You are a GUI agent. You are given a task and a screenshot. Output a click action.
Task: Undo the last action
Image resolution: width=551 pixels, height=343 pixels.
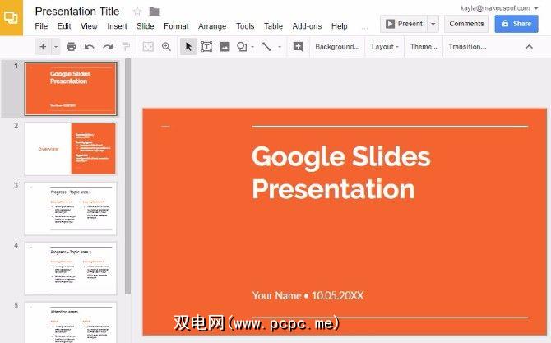(x=90, y=46)
